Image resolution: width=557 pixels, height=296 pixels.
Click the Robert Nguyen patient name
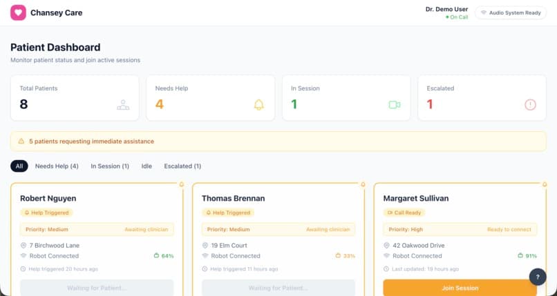[48, 198]
